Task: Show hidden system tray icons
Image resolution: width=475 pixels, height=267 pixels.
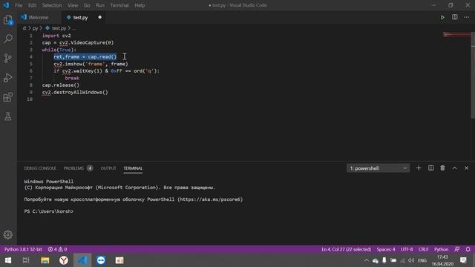Action: pos(366,260)
